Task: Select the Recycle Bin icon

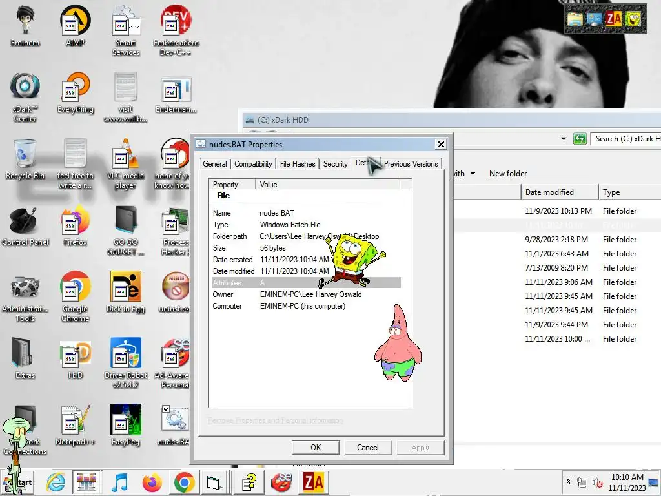Action: click(25, 160)
